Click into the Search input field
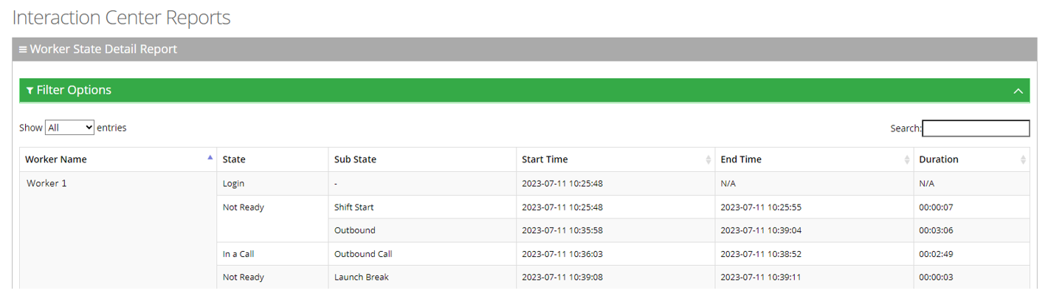This screenshot has width=1045, height=299. click(x=975, y=128)
